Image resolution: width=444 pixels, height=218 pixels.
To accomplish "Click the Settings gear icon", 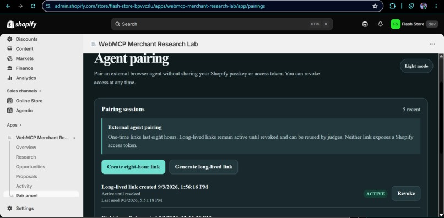I will coord(9,208).
